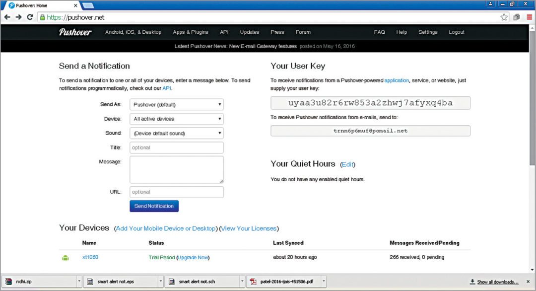
Task: Bookmark this page with the star icon
Action: point(504,17)
